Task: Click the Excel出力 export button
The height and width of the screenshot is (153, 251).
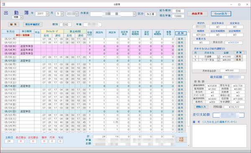Action: point(221,14)
